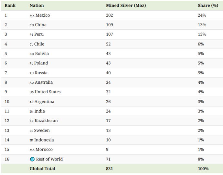Select the 24% share for Mexico
This screenshot has width=223, height=175.
click(202, 15)
